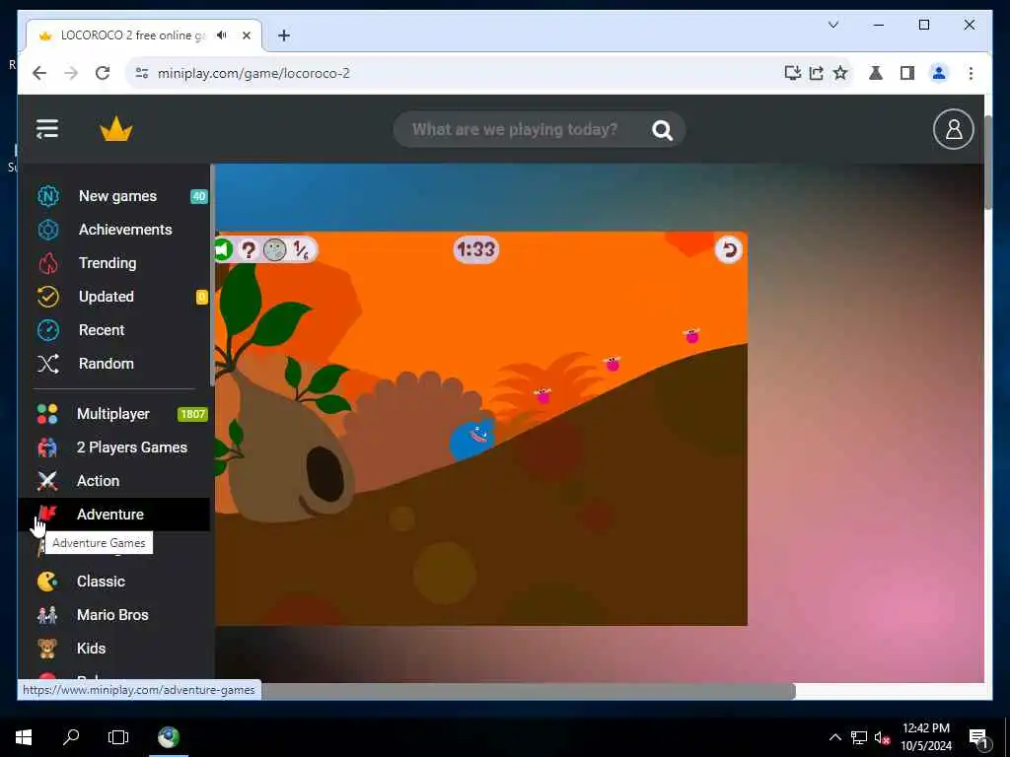This screenshot has width=1010, height=757.
Task: Click the Multiplayer colored dots icon
Action: [47, 414]
